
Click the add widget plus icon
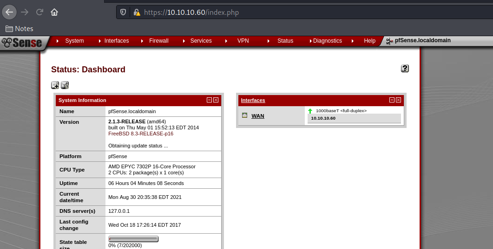click(55, 85)
